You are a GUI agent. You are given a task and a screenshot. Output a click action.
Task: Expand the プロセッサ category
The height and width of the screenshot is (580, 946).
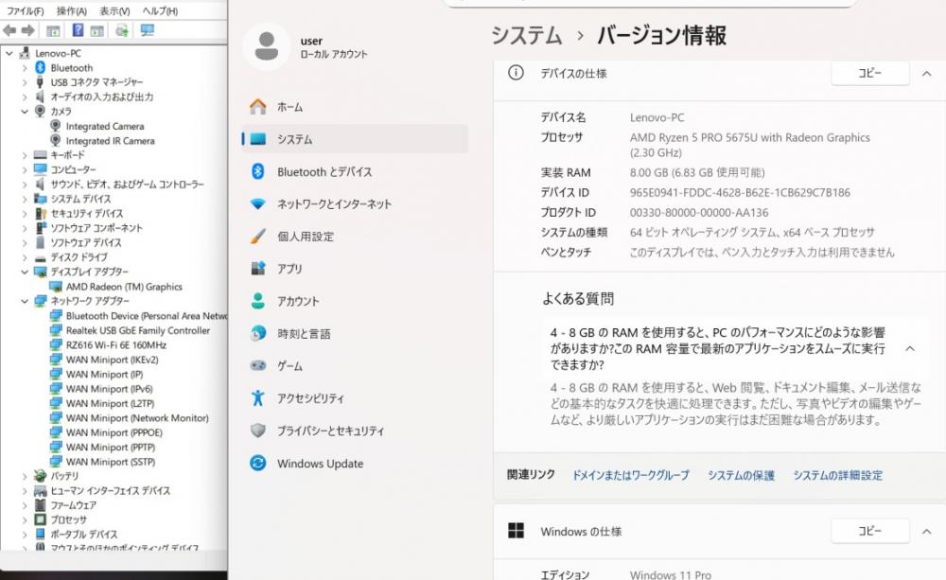(x=25, y=519)
